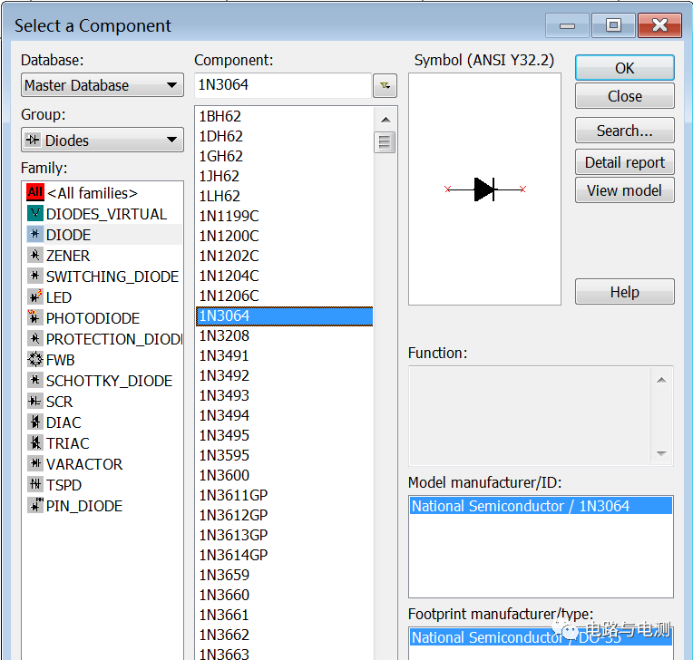The image size is (693, 660).
Task: Click the diode symbol preview
Action: [x=485, y=189]
